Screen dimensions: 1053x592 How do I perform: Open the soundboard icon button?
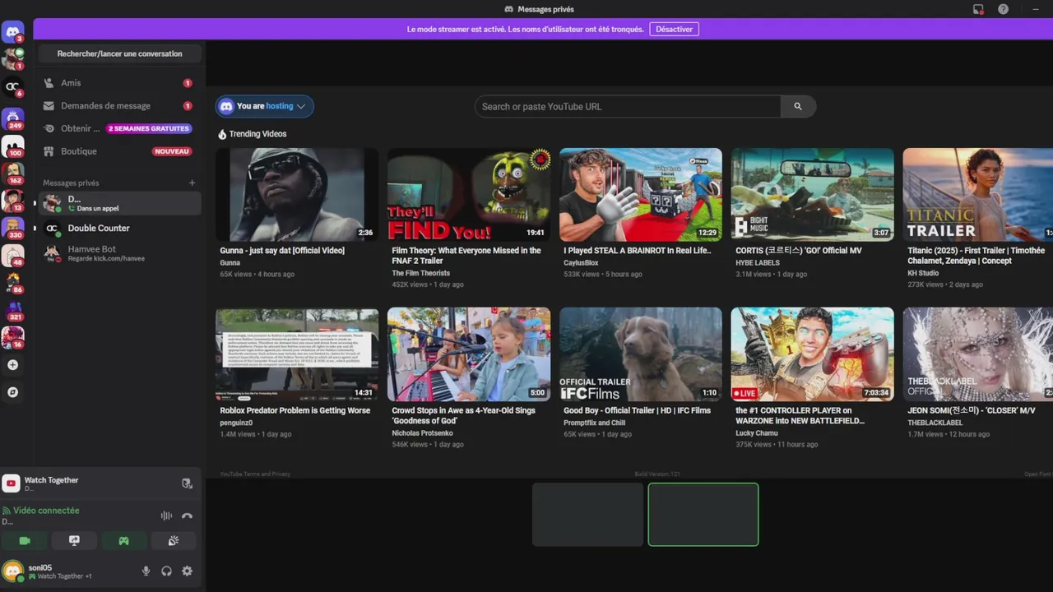pyautogui.click(x=174, y=540)
